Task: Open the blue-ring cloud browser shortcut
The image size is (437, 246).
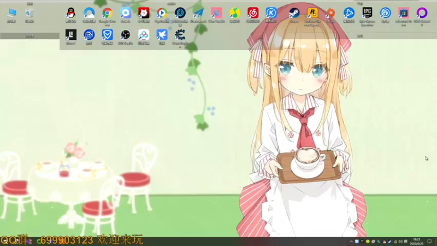Action: tap(89, 15)
